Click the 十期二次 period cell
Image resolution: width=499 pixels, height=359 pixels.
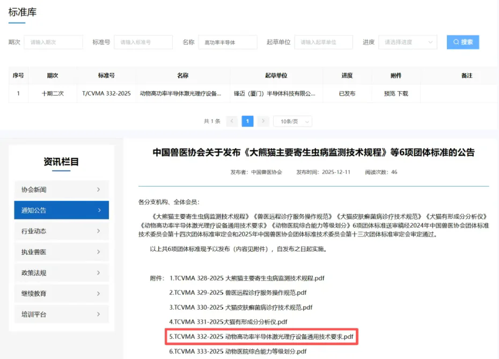click(x=53, y=93)
